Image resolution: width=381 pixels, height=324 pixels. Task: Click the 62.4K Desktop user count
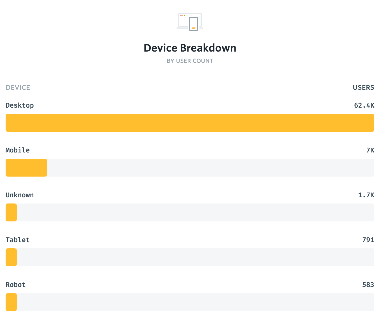(x=364, y=105)
